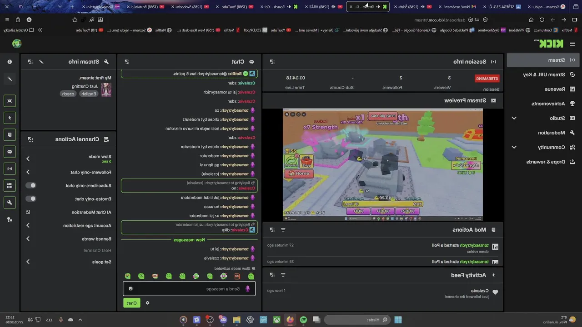Toggle Subscribers-only chat
Screen dimensions: 582x327
pyautogui.click(x=30, y=185)
